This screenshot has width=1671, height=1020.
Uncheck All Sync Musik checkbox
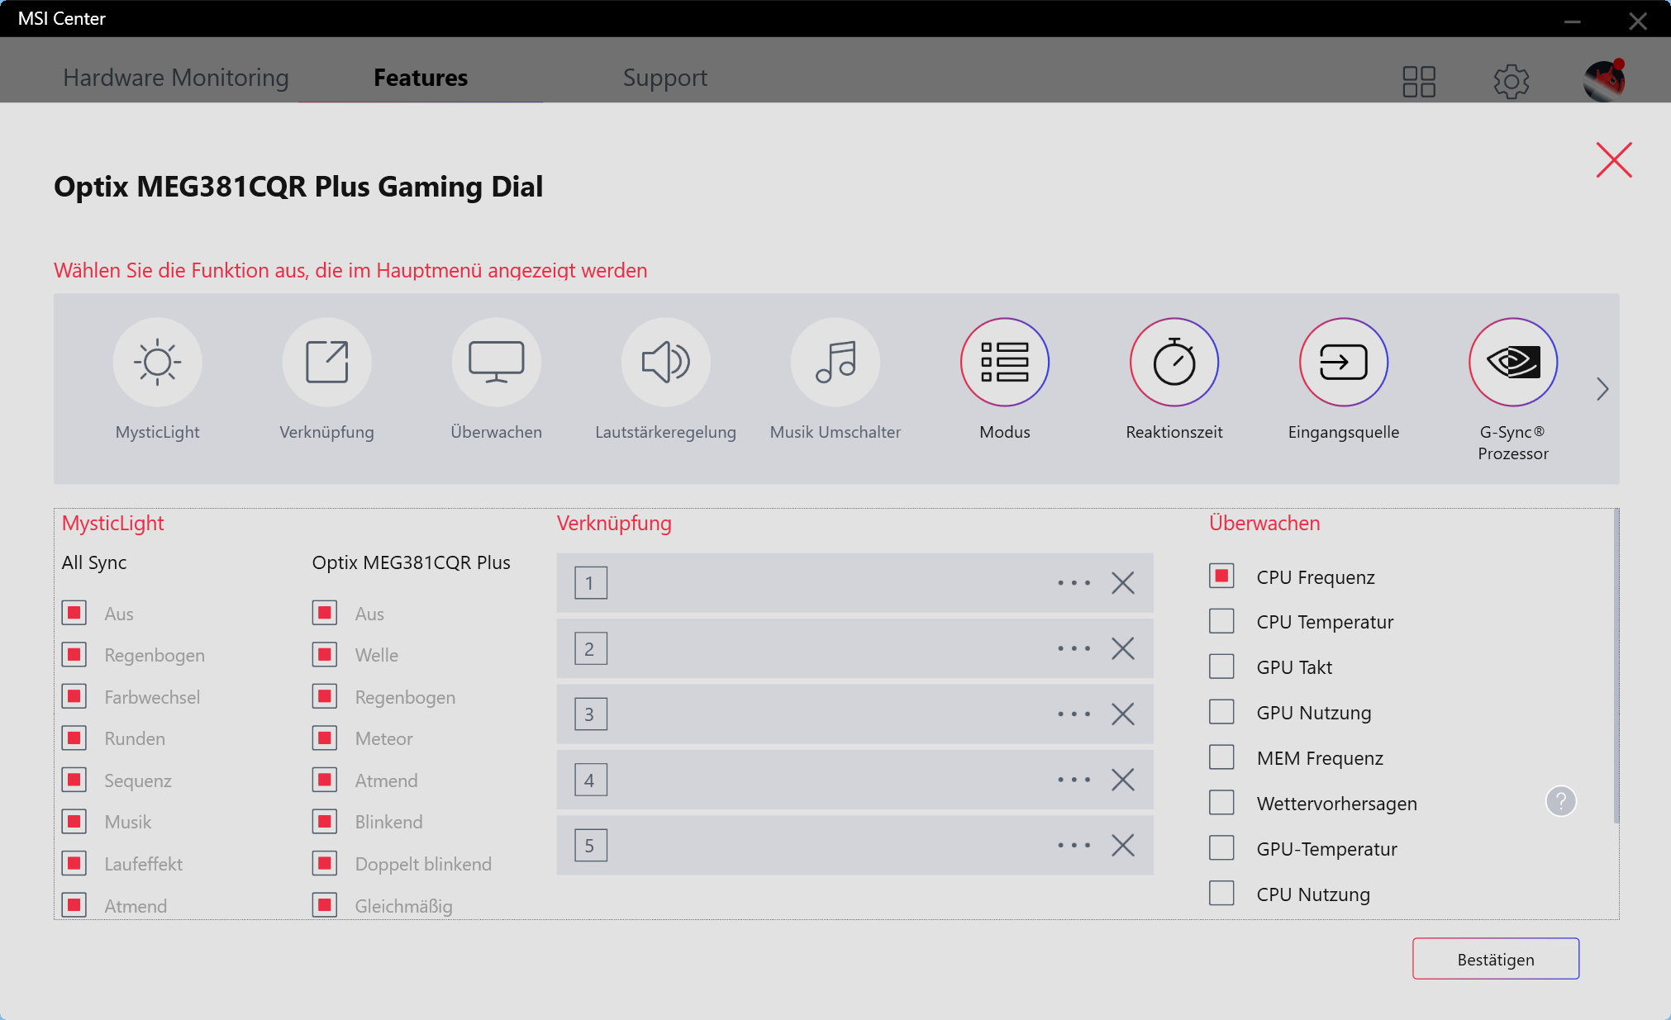coord(74,822)
